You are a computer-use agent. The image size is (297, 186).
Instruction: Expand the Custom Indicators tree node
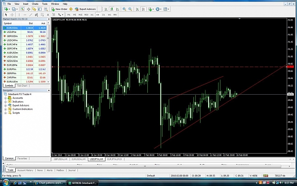tap(6, 109)
